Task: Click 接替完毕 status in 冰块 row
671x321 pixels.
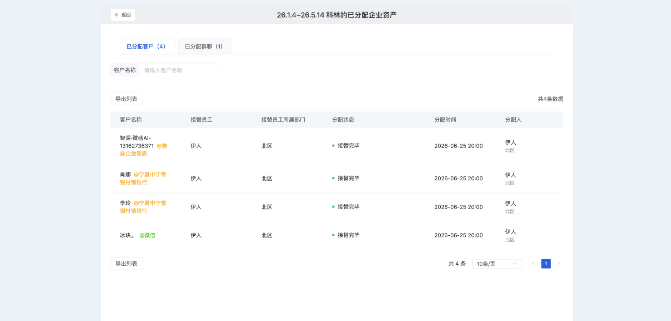Action: click(346, 235)
